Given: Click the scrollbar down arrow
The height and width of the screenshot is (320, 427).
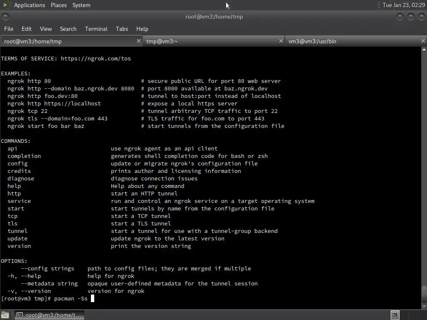Looking at the screenshot, I should pos(424,306).
